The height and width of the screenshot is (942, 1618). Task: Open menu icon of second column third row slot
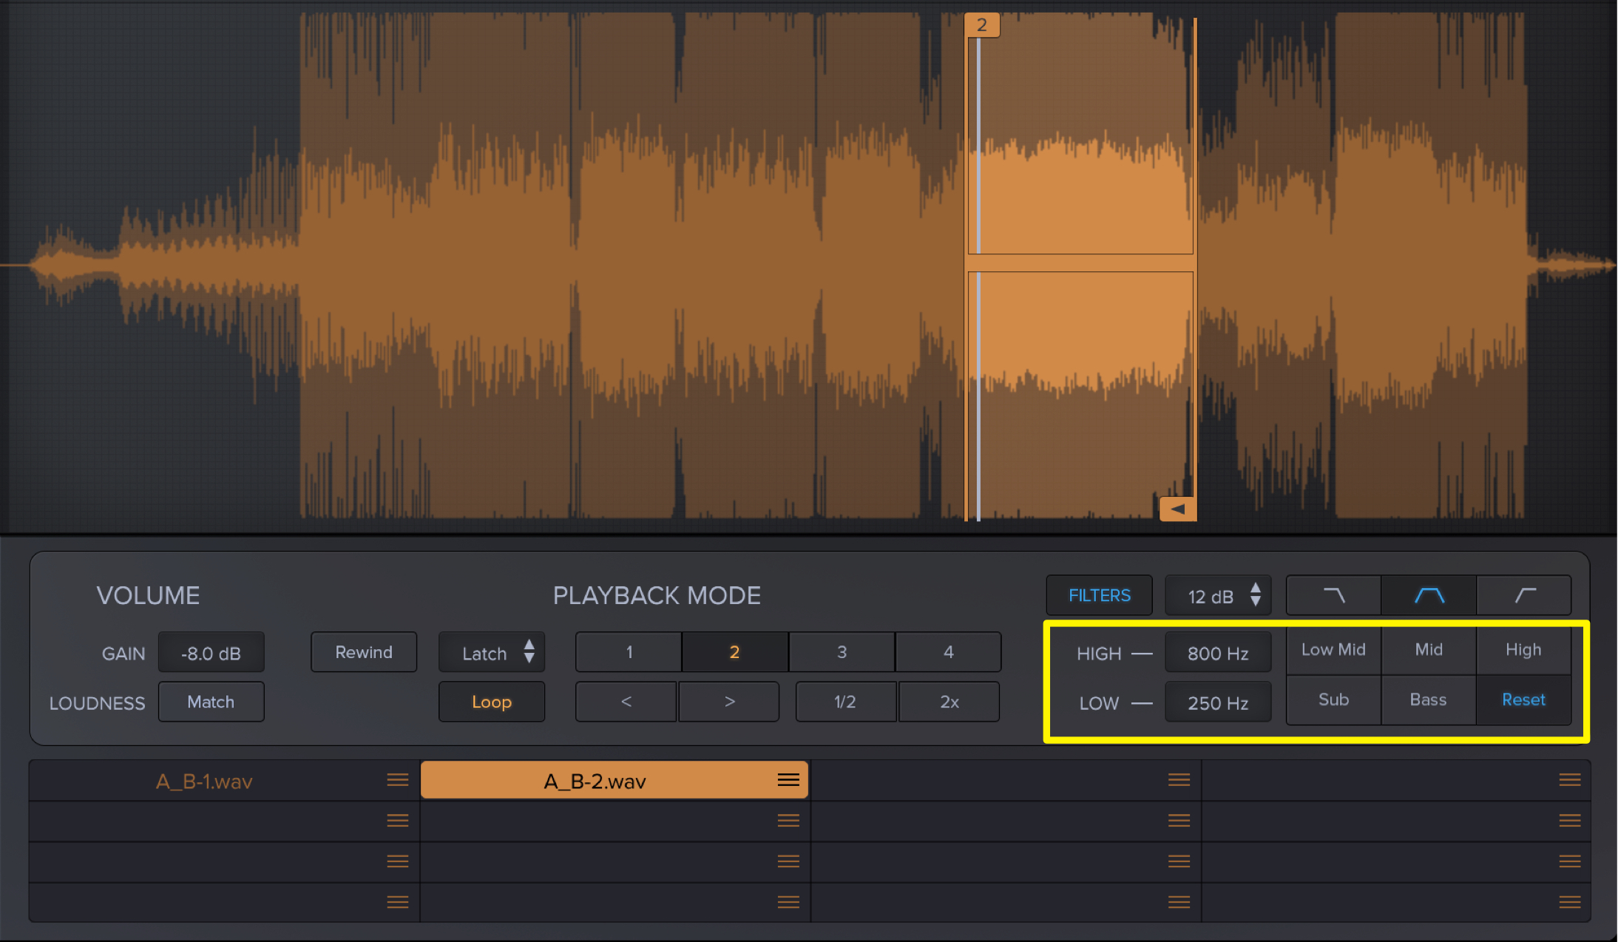[x=788, y=861]
